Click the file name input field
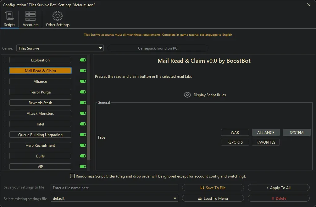Viewport: 316px width, 207px height. point(114,188)
